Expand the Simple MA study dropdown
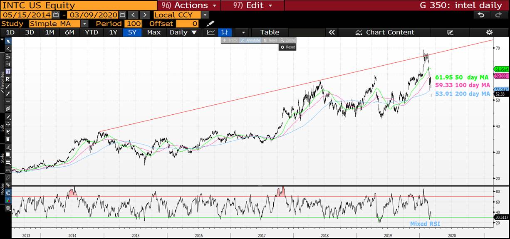This screenshot has width=510, height=239. pos(84,24)
